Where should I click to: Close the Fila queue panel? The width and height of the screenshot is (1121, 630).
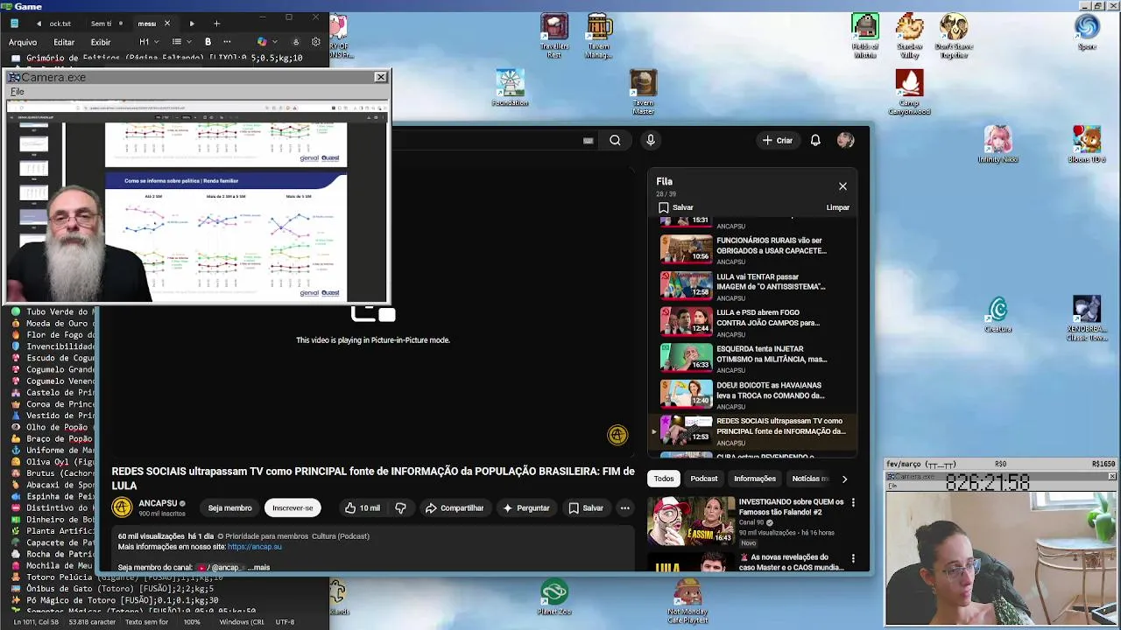(843, 186)
